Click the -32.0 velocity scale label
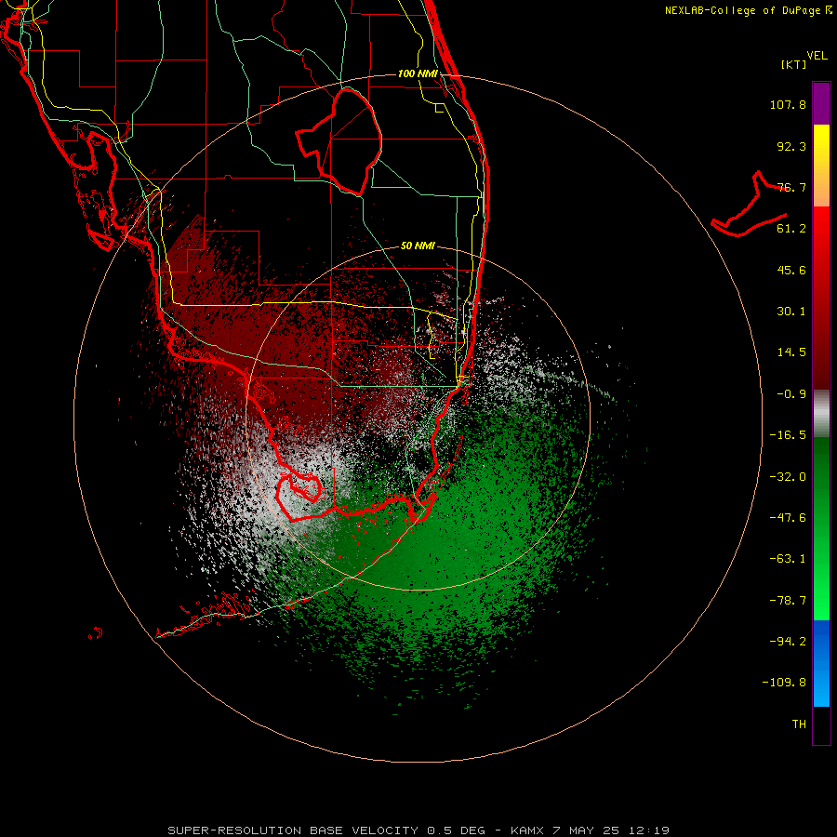The height and width of the screenshot is (837, 837). (x=788, y=477)
